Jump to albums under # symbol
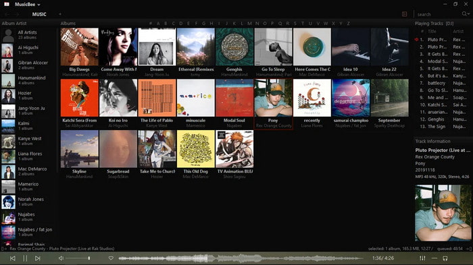 pos(151,23)
